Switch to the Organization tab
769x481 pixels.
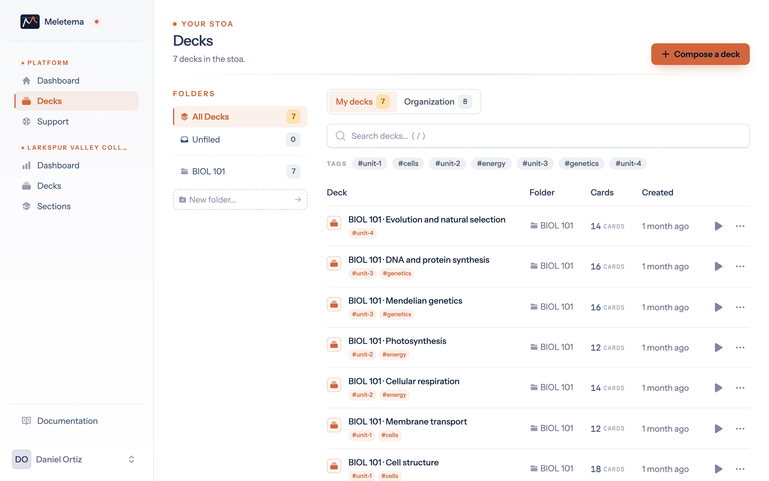point(438,102)
